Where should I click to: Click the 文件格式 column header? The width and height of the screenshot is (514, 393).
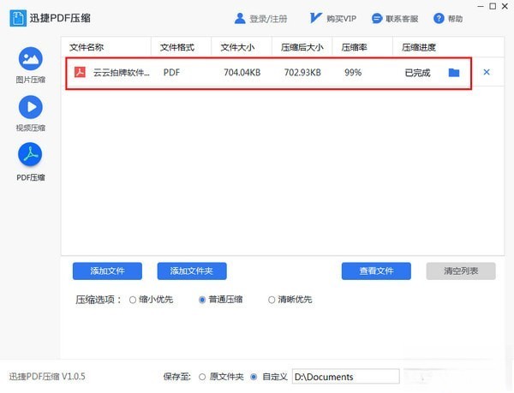coord(177,47)
